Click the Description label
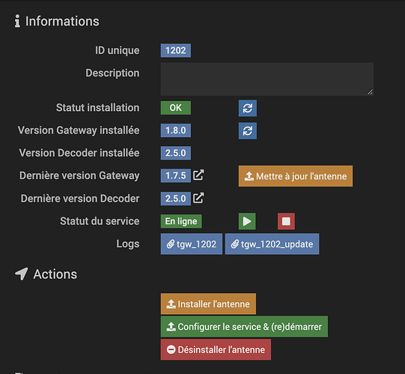The image size is (405, 374). click(x=112, y=73)
